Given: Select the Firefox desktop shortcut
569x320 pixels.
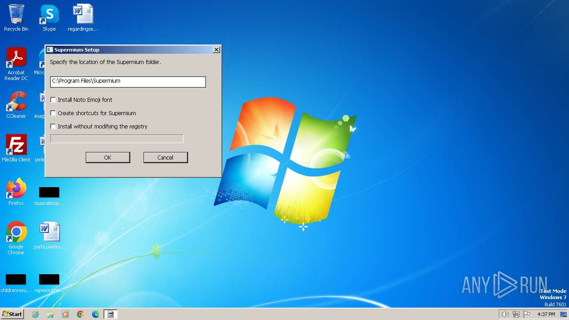Looking at the screenshot, I should [x=16, y=192].
